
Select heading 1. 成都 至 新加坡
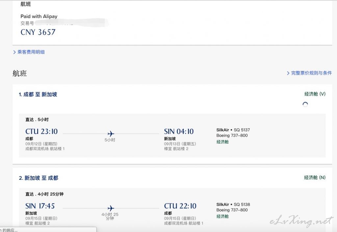38,94
